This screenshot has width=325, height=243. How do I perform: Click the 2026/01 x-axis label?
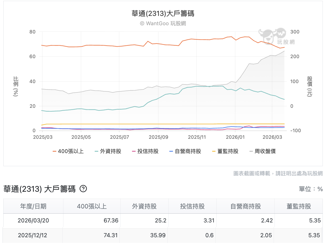(x=235, y=137)
